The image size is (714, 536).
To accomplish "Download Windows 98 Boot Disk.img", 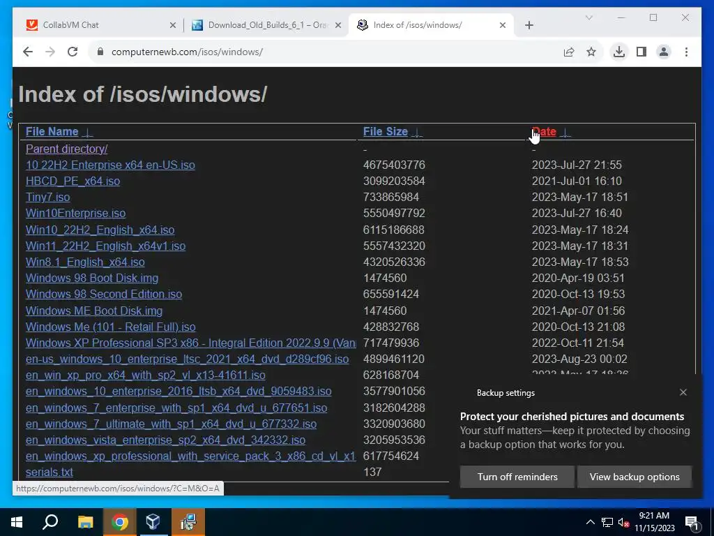I will pyautogui.click(x=92, y=278).
